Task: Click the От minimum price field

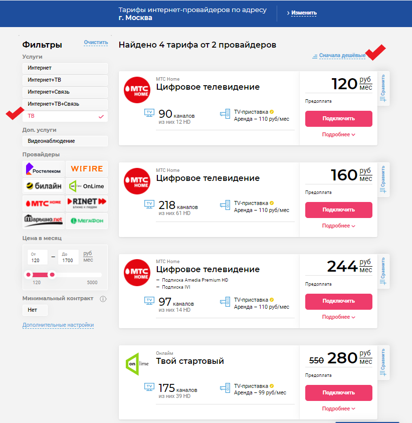Action: click(38, 257)
